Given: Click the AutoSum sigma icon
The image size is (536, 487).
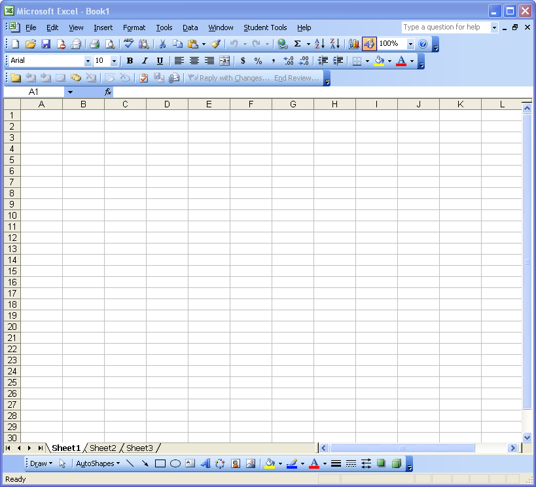Looking at the screenshot, I should click(x=297, y=44).
